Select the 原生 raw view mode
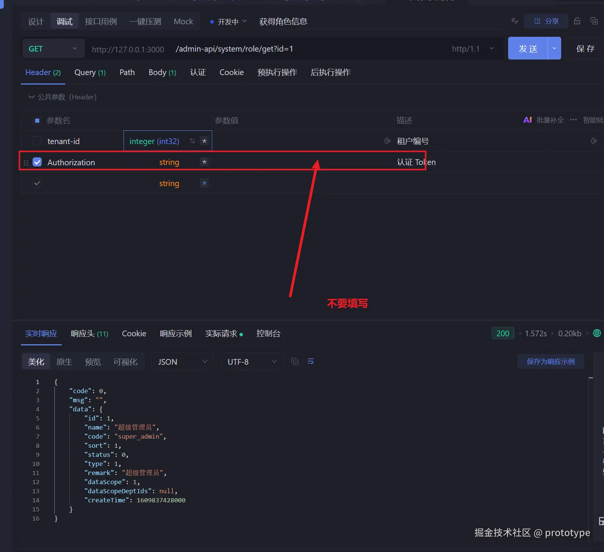 (64, 362)
